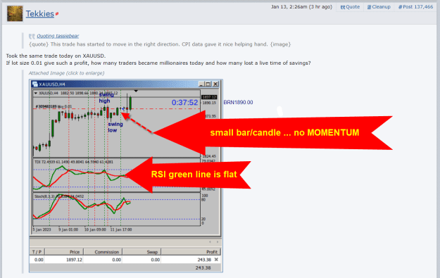Click the 'Price' column header
Image resolution: width=440 pixels, height=278 pixels.
(x=64, y=252)
